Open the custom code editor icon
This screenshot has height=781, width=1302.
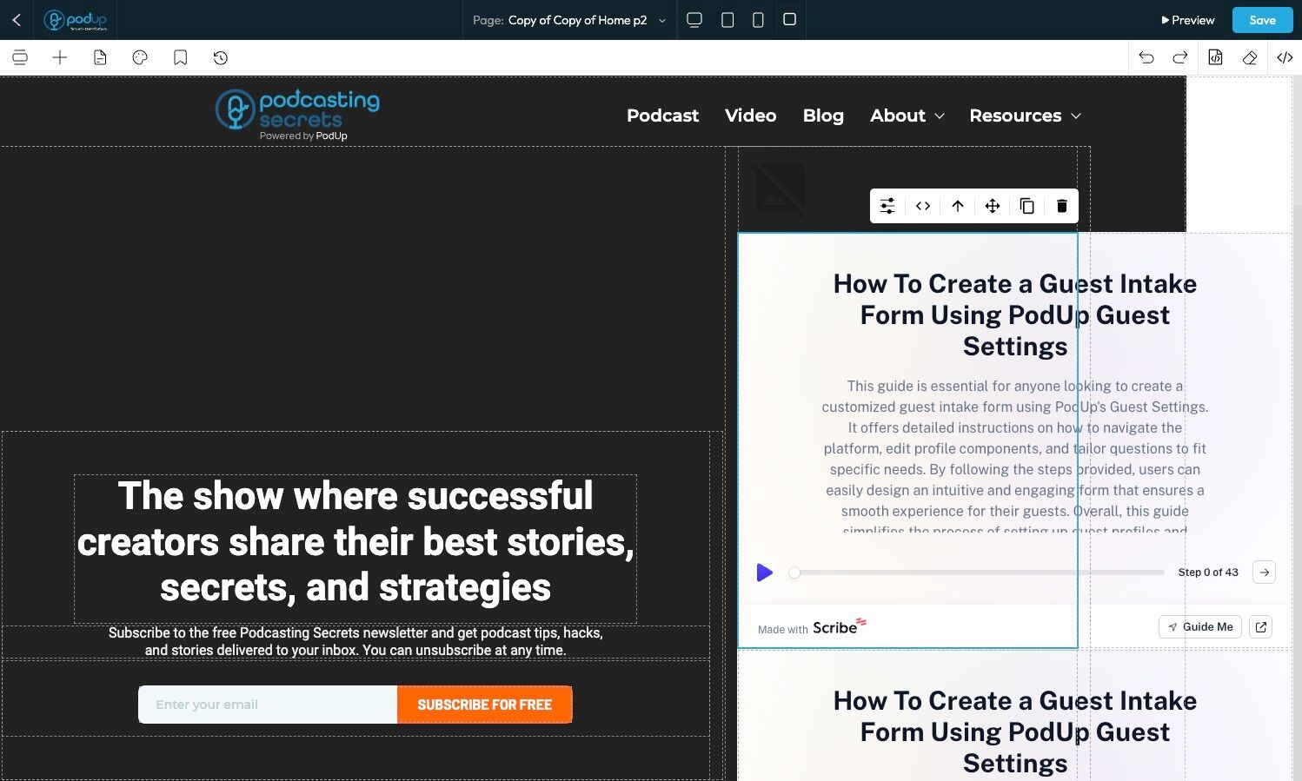(x=1285, y=58)
